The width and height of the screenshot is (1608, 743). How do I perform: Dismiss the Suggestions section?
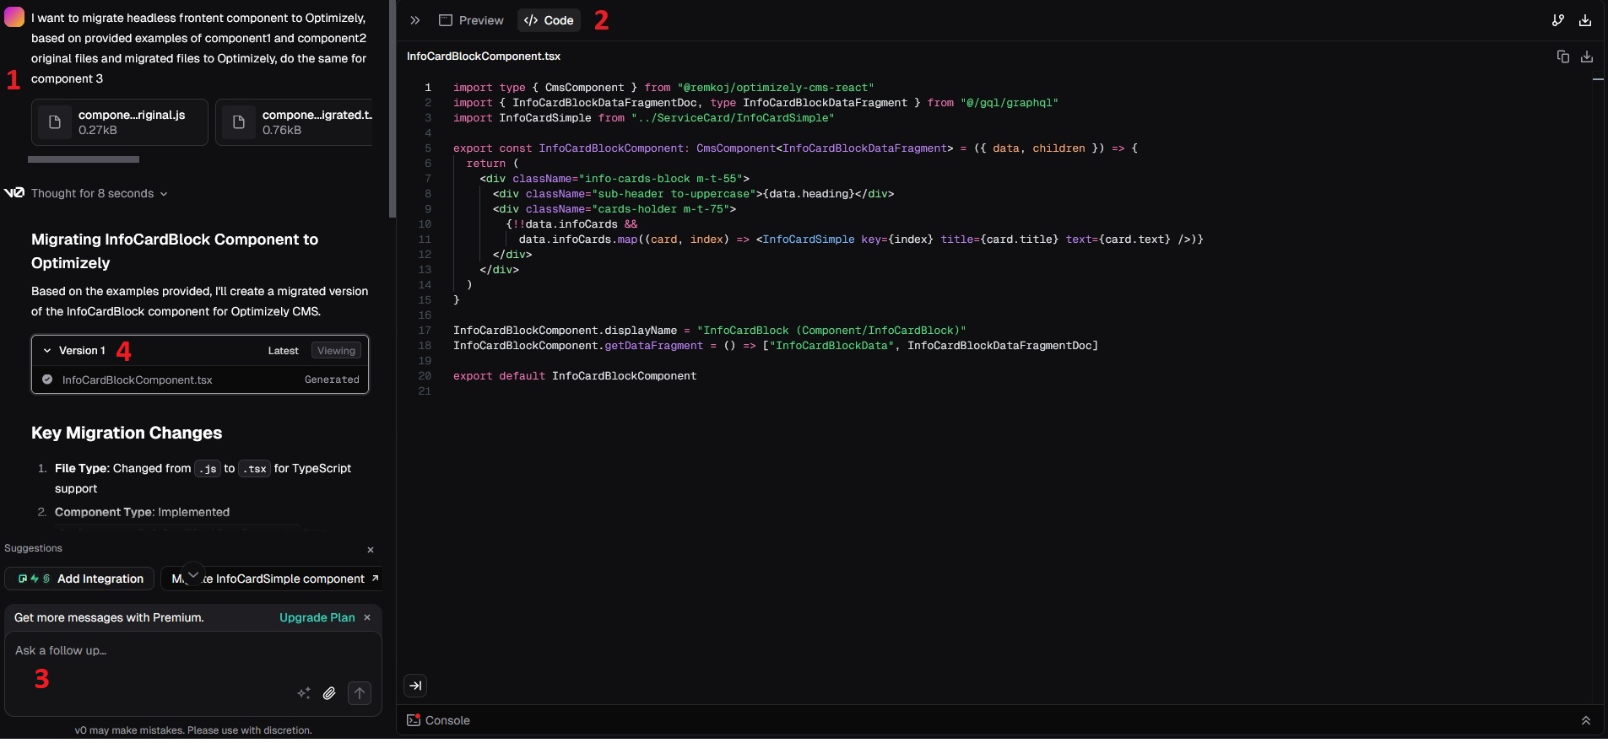(x=370, y=550)
